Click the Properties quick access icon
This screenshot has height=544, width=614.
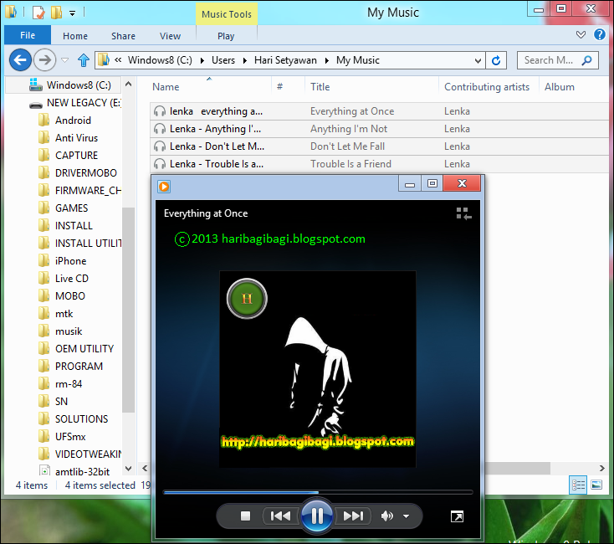pos(38,13)
